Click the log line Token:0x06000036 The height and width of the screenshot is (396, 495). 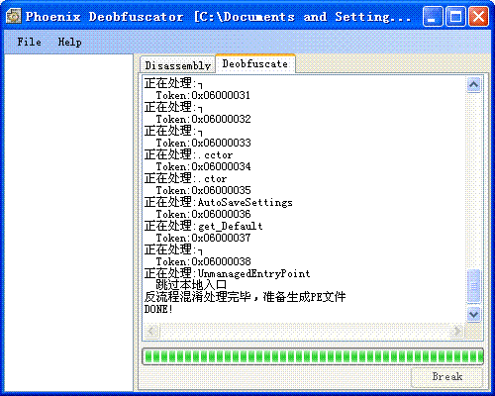click(x=203, y=215)
